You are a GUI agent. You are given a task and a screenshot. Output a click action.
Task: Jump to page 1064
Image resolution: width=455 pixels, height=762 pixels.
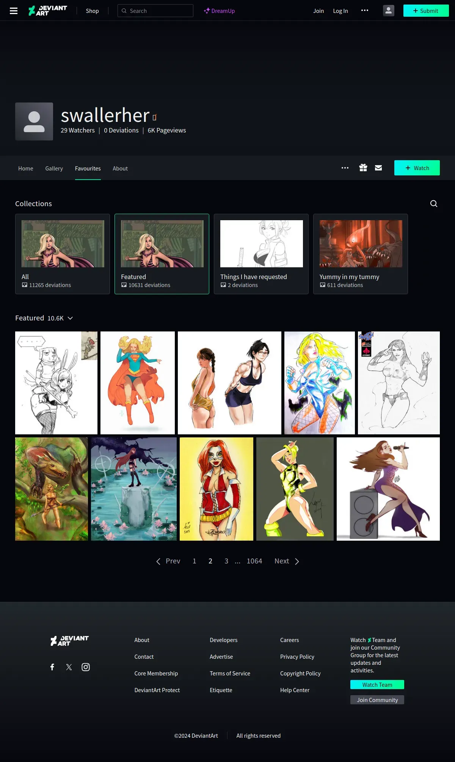(254, 561)
